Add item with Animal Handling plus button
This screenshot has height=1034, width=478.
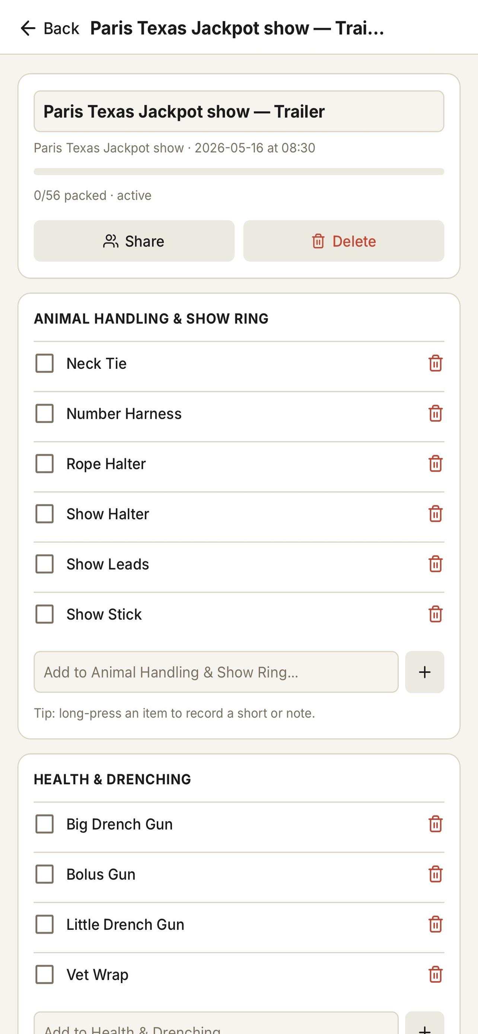[425, 672]
